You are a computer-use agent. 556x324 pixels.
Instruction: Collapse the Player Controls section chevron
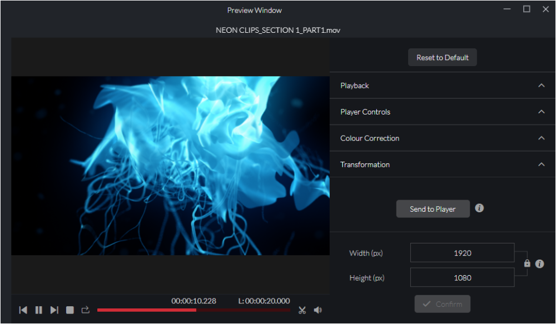click(x=541, y=112)
